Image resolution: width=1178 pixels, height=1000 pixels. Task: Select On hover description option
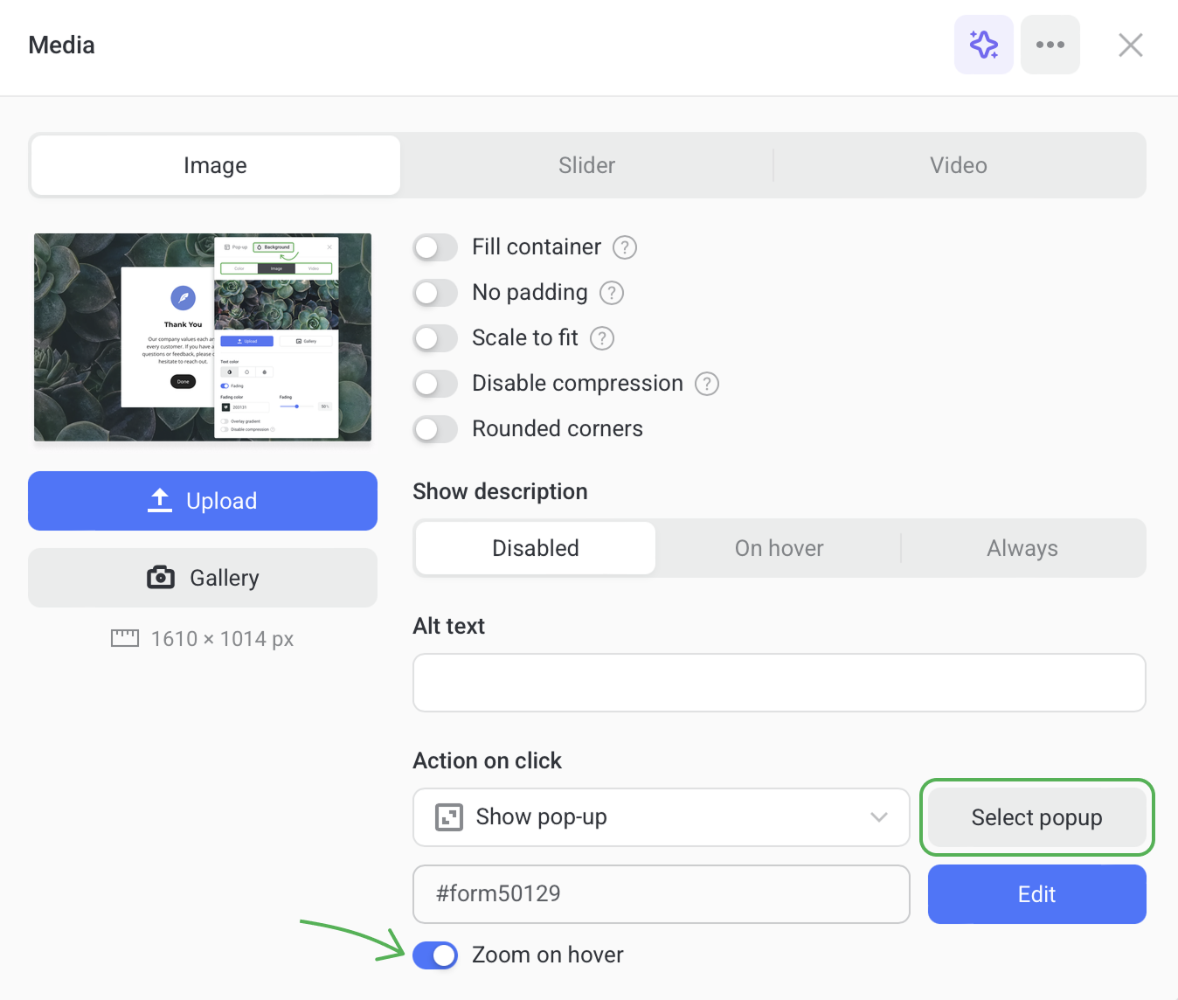pos(779,548)
